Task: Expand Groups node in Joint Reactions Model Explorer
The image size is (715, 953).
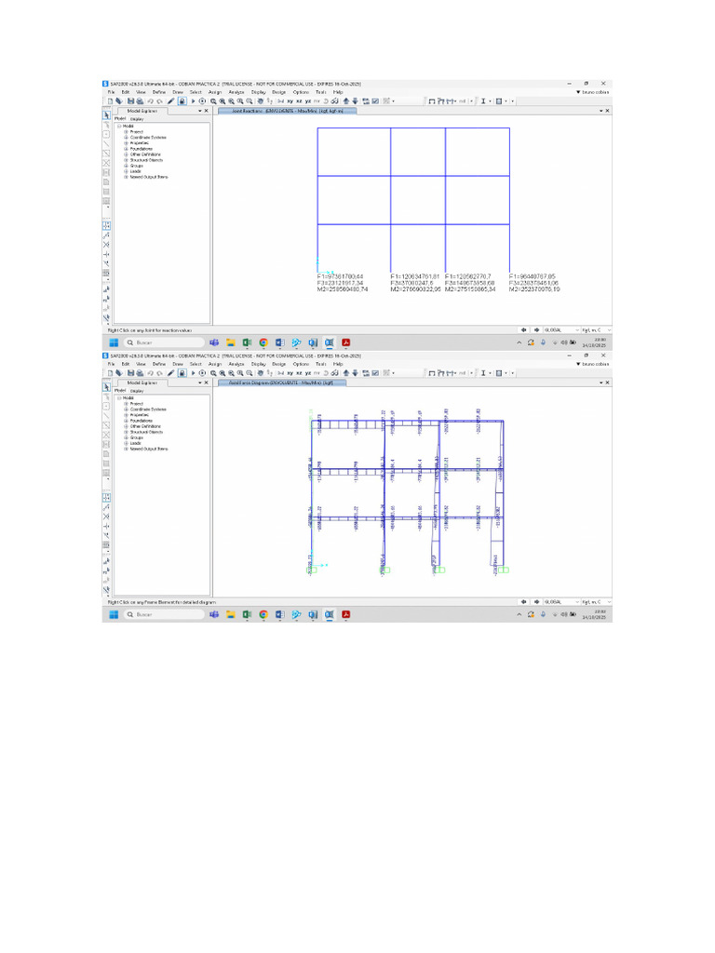Action: click(x=126, y=166)
